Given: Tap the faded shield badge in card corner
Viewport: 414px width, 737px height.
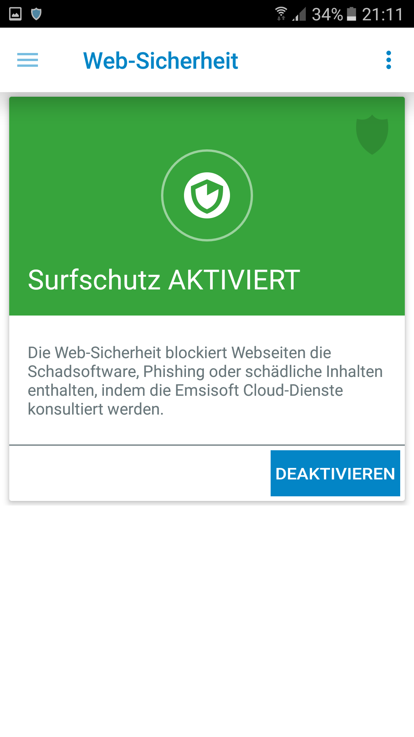Looking at the screenshot, I should [x=372, y=134].
